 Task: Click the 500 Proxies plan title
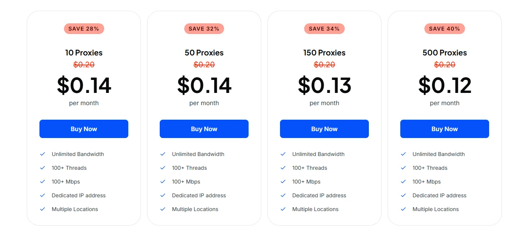coord(444,53)
